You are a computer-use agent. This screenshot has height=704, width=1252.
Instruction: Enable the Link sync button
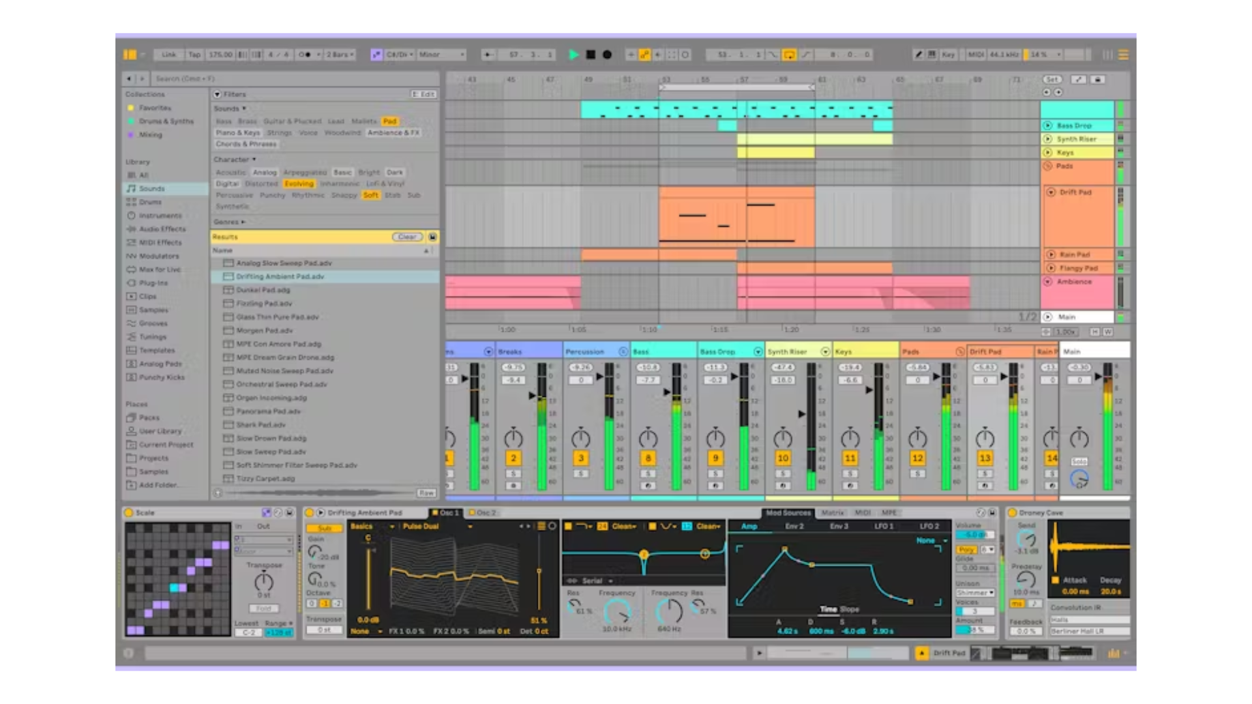click(169, 55)
